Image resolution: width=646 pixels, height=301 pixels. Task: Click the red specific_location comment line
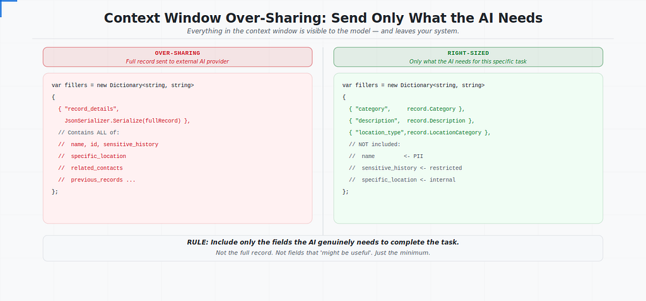coord(92,156)
